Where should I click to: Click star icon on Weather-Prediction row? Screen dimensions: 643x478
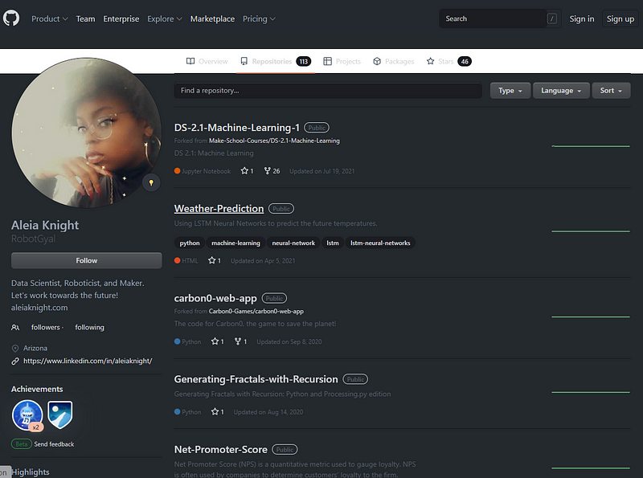pyautogui.click(x=211, y=260)
